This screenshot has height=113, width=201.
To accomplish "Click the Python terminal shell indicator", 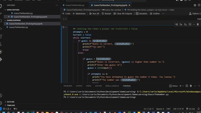I will [x=174, y=86].
